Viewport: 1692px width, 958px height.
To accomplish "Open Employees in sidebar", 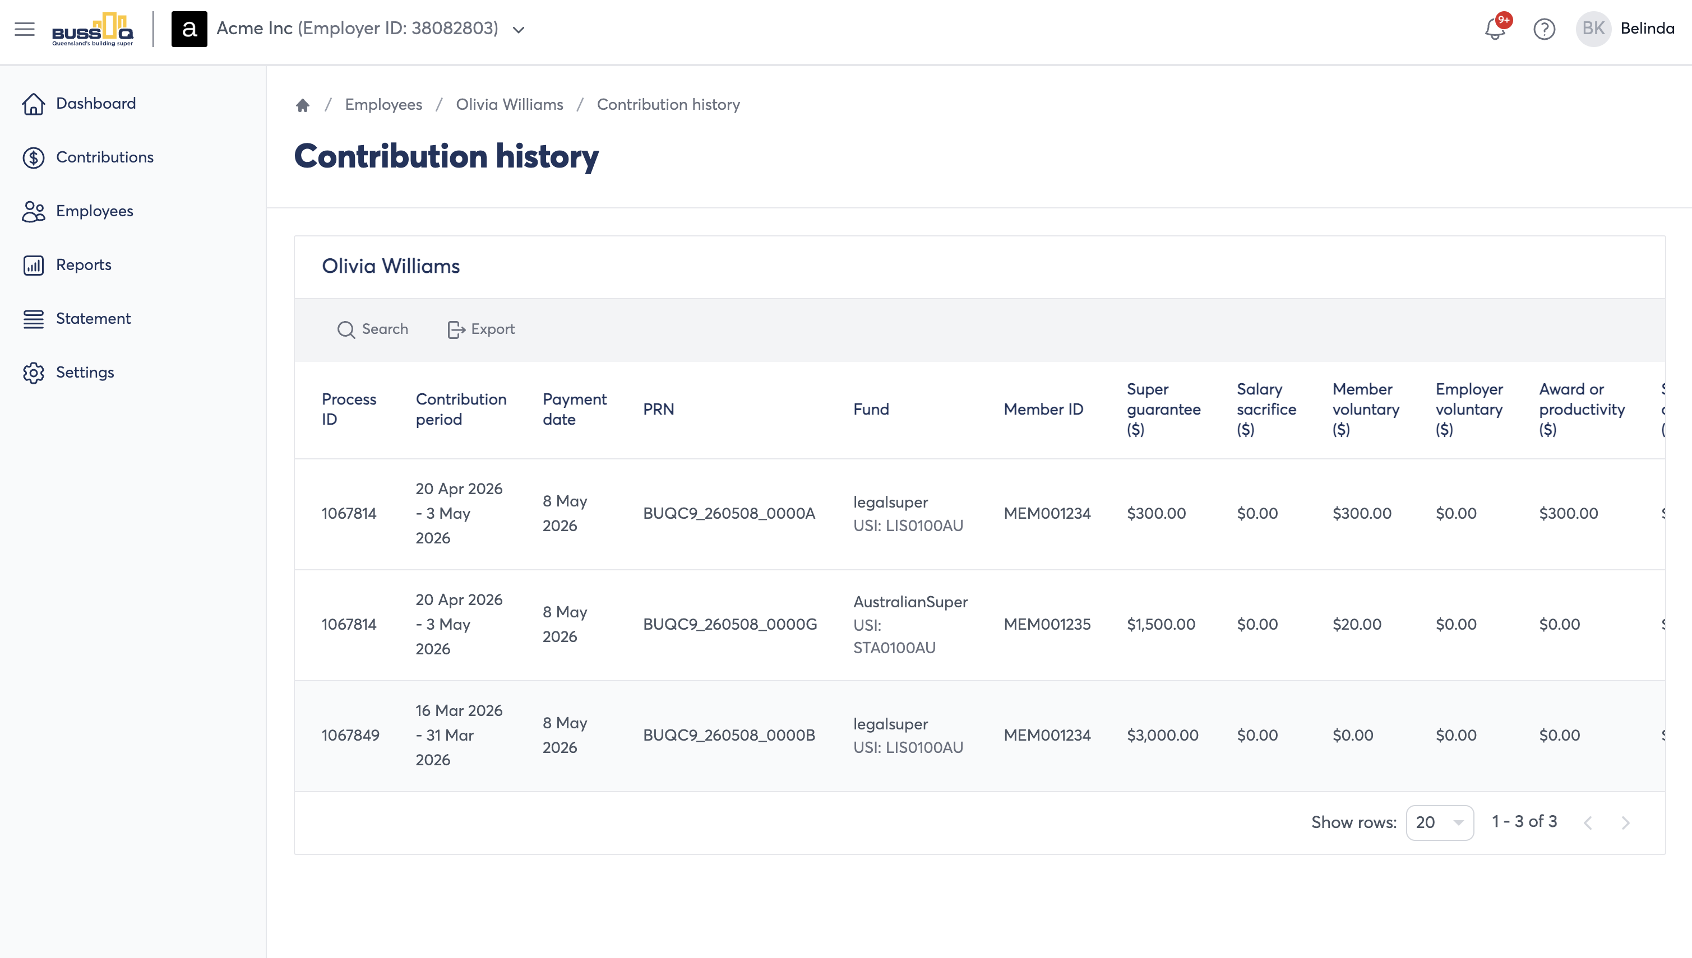I will coord(94,211).
